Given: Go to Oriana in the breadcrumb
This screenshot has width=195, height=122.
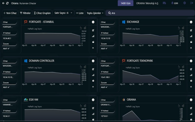Looking at the screenshot, I should (14, 3).
